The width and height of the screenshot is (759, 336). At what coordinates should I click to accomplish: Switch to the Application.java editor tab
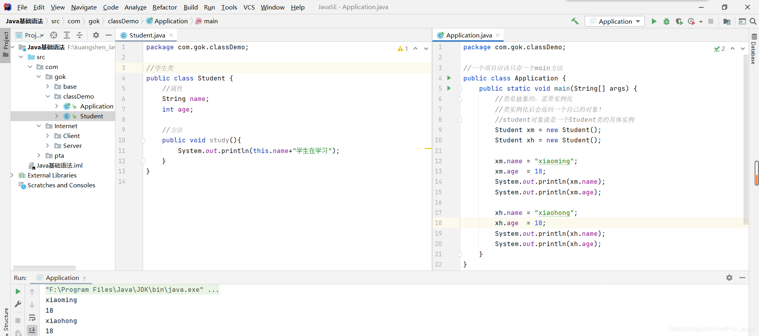click(469, 35)
